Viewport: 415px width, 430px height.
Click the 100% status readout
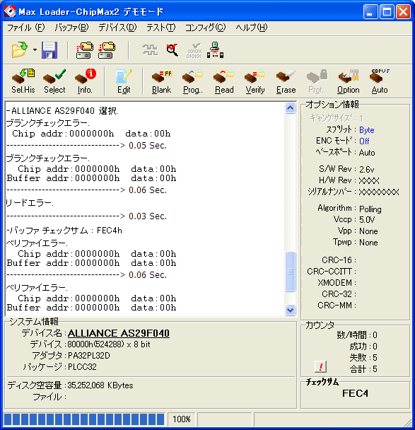182,419
